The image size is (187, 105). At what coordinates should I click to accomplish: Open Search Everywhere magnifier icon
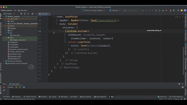178,10
